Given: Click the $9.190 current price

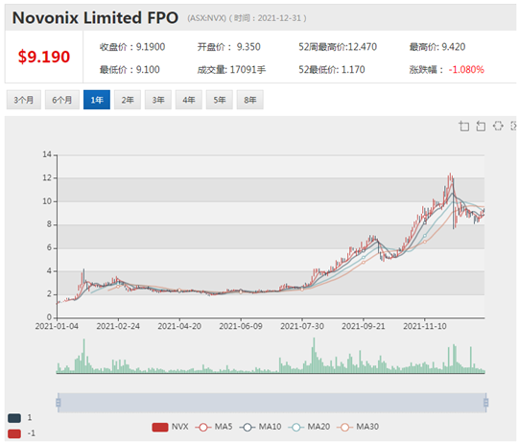Looking at the screenshot, I should coord(44,57).
